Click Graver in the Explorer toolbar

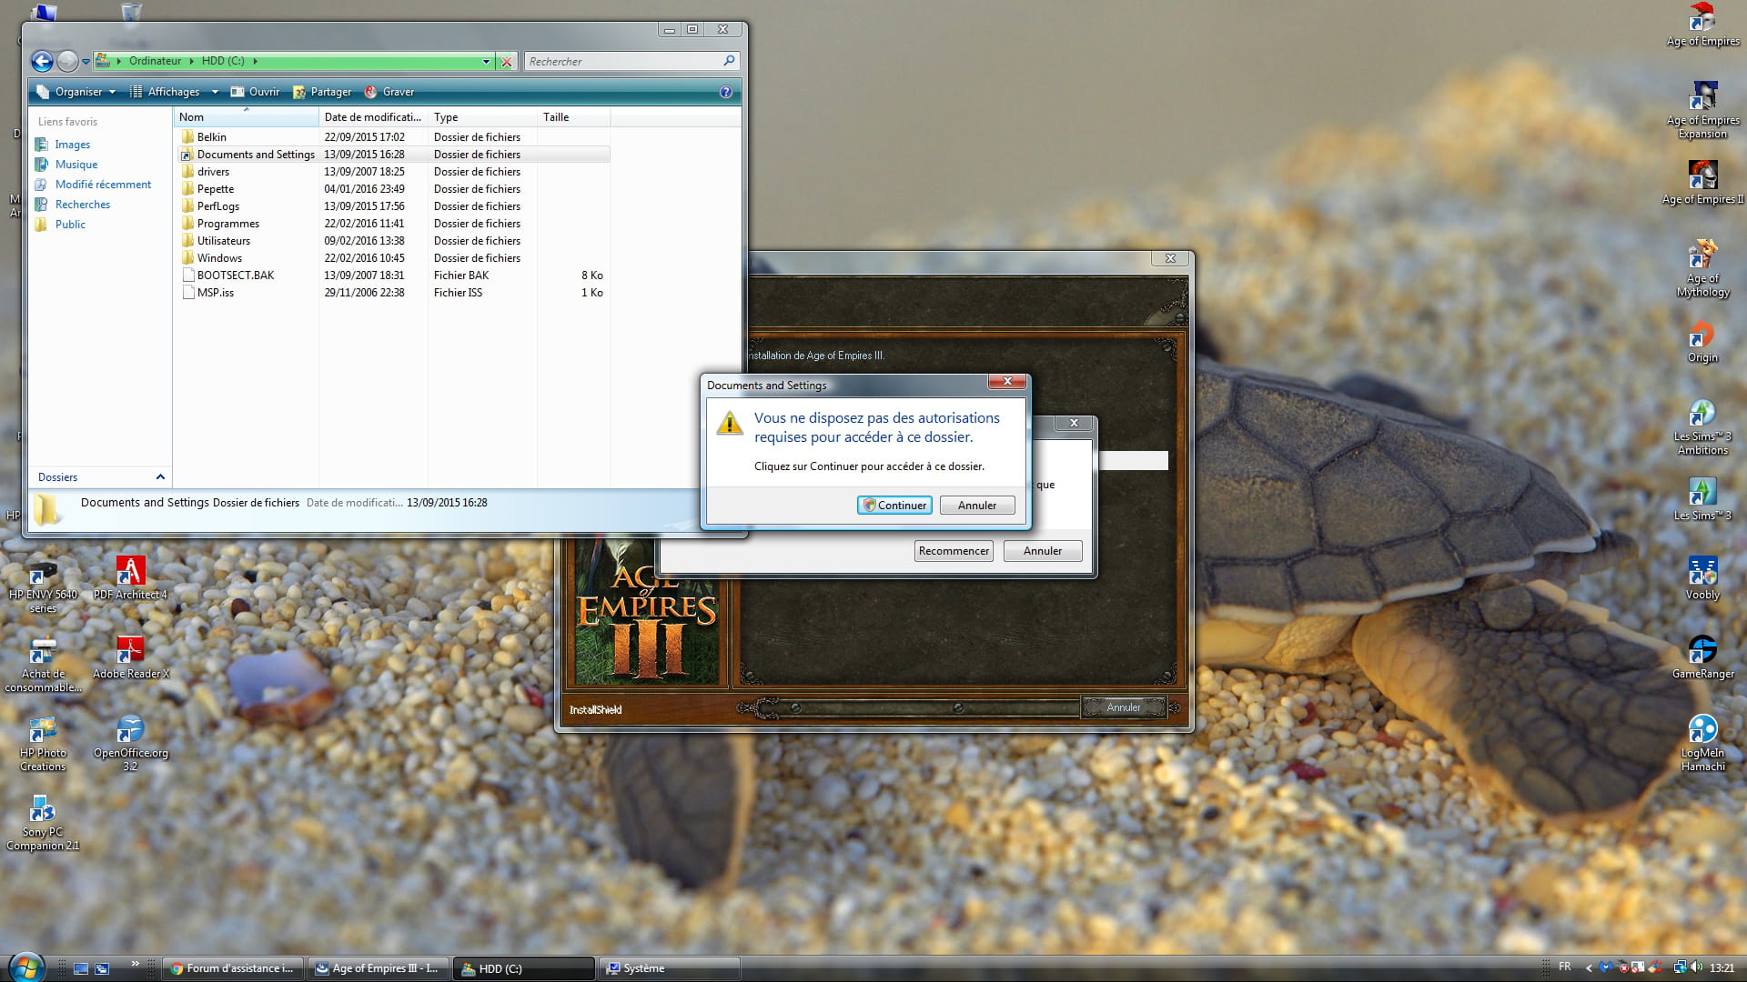[389, 92]
